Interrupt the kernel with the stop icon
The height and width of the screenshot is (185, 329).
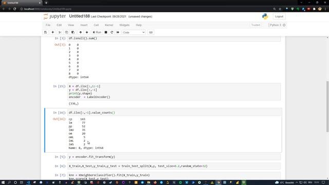(106, 32)
